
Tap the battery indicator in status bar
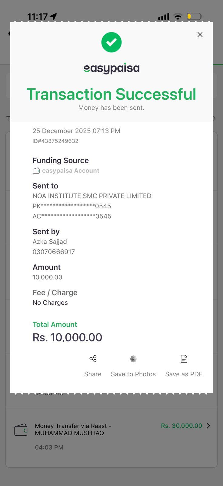coord(194,16)
